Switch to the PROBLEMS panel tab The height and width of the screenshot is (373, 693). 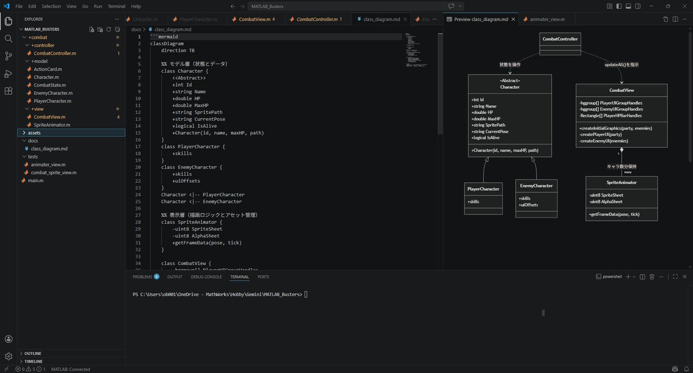tap(146, 277)
